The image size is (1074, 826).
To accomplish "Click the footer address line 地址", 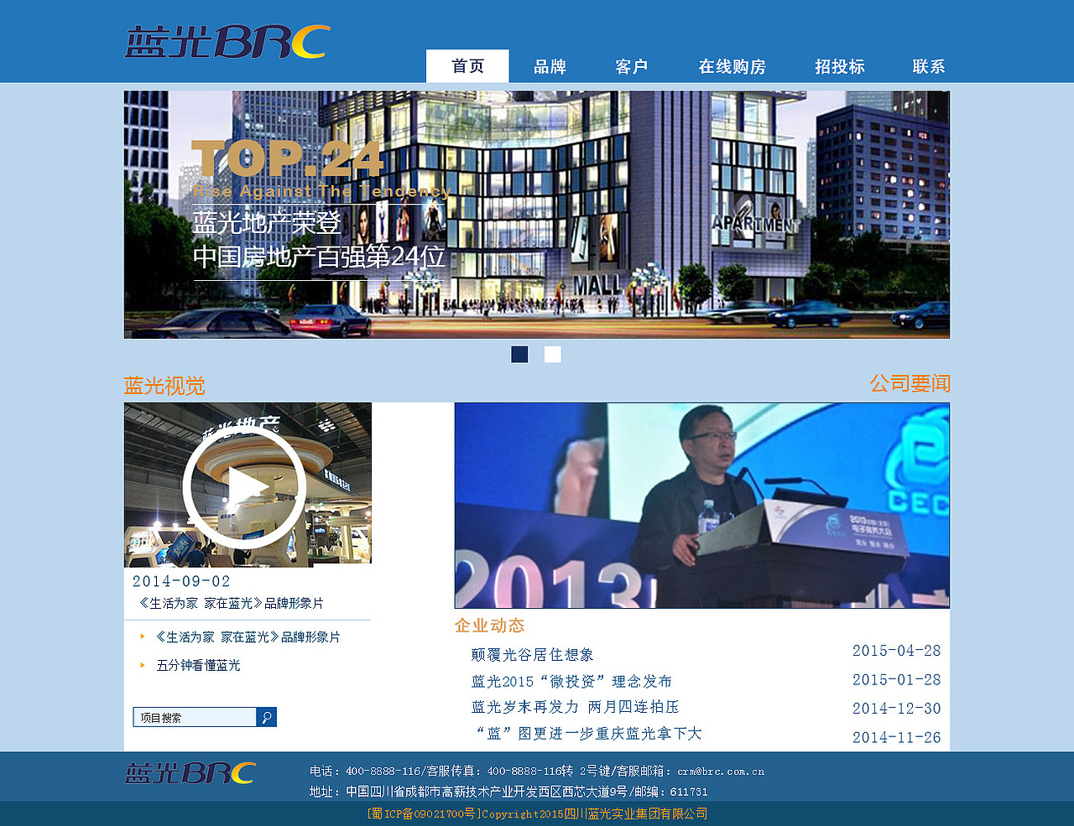I will tap(508, 792).
